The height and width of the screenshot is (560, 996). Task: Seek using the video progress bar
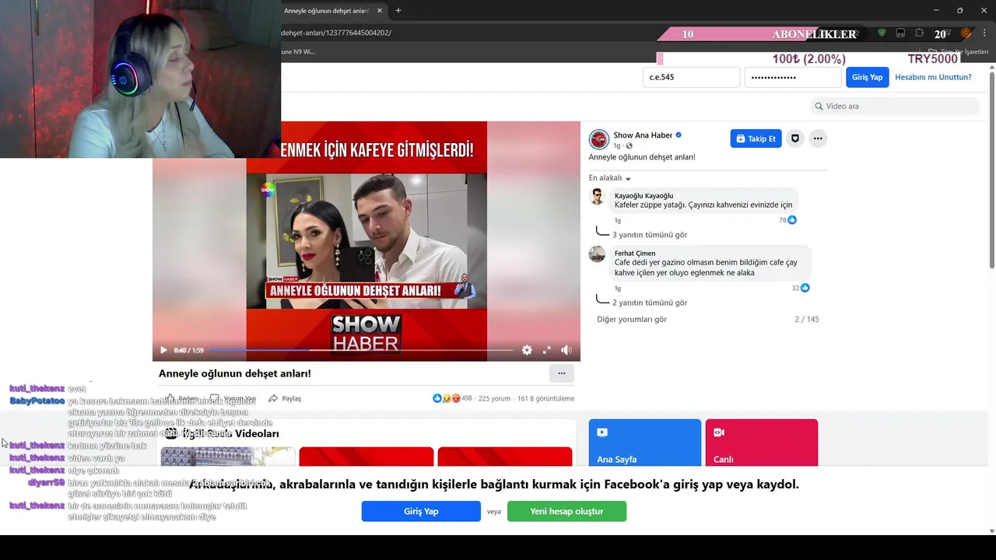tap(362, 350)
